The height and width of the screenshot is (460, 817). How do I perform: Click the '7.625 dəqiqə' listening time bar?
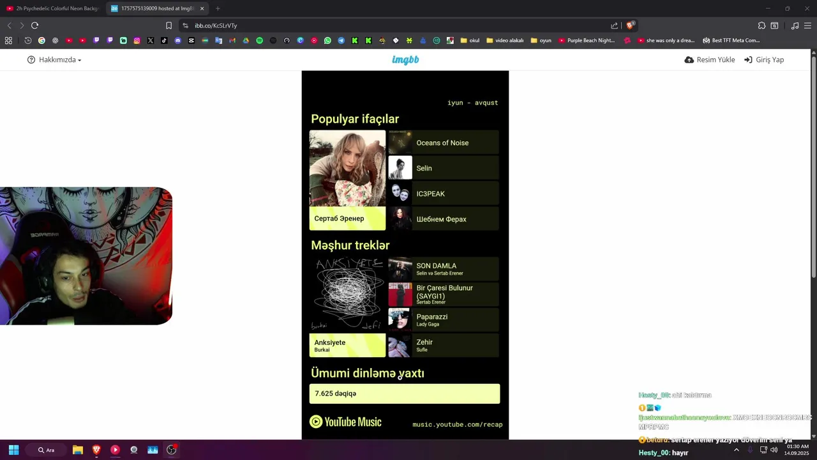pos(405,394)
